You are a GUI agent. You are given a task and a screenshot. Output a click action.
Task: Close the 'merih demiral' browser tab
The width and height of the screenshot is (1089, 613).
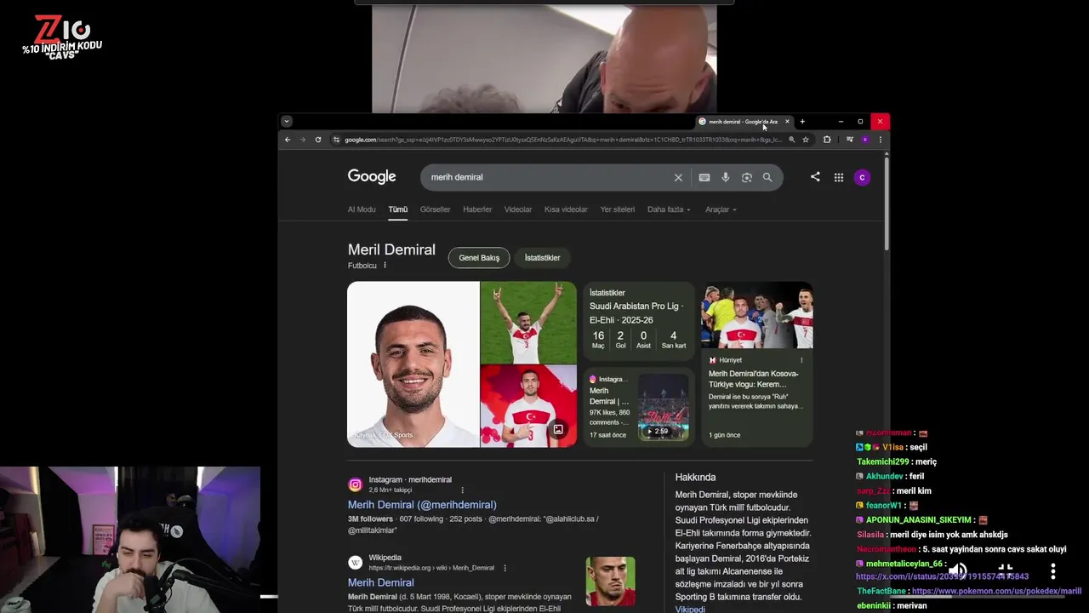coord(787,122)
